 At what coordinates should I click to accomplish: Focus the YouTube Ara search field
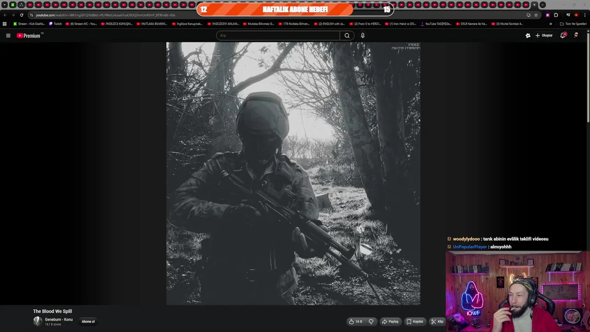(x=278, y=36)
